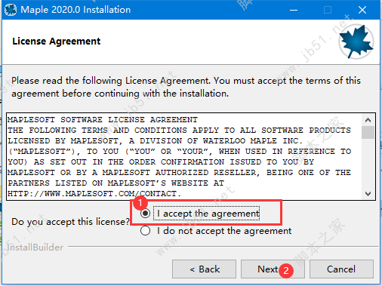Viewport: 382px width, 286px height.
Task: Go back with the "< Back" button
Action: pyautogui.click(x=204, y=269)
